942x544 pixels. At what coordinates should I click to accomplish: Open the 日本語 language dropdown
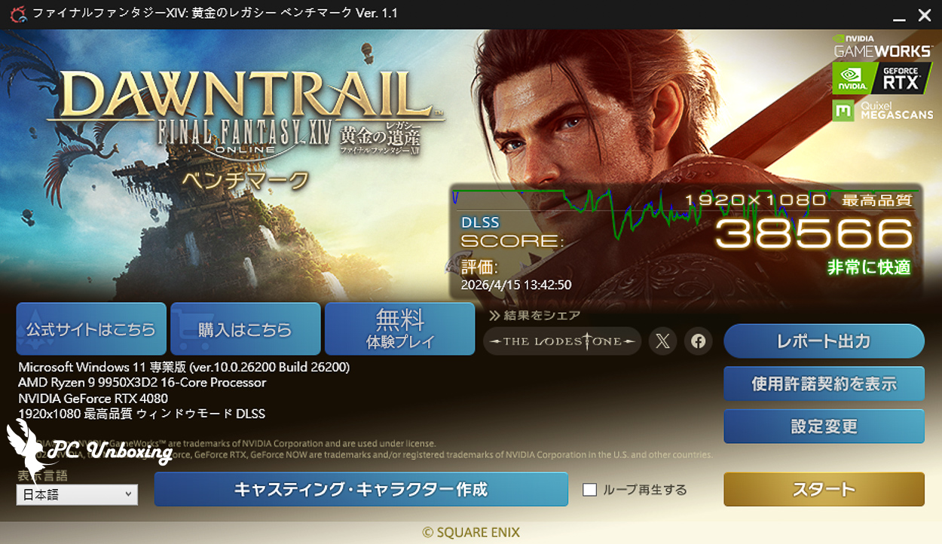[77, 494]
